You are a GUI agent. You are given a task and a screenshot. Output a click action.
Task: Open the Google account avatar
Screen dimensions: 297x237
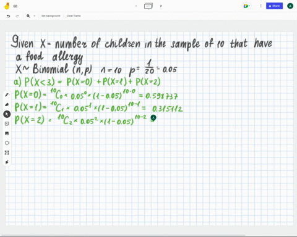tap(290, 6)
